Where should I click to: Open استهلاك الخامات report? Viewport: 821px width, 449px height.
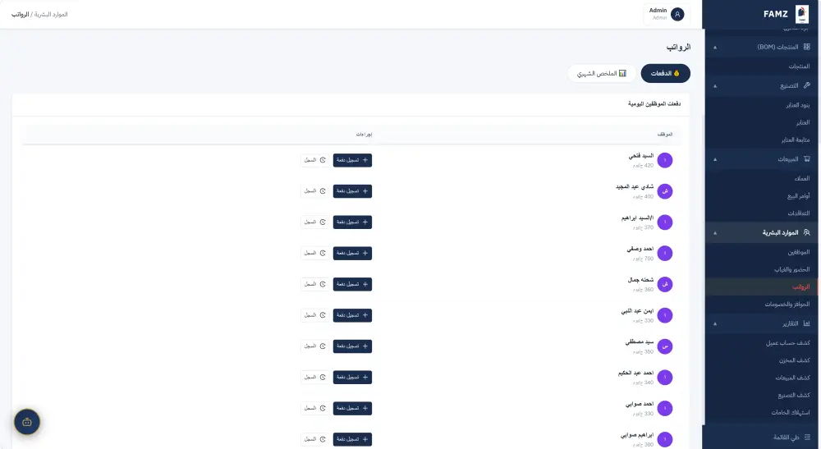click(x=790, y=412)
